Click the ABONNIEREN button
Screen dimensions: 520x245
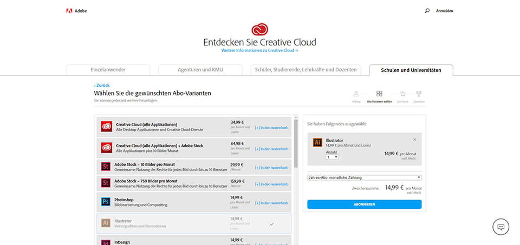point(365,204)
